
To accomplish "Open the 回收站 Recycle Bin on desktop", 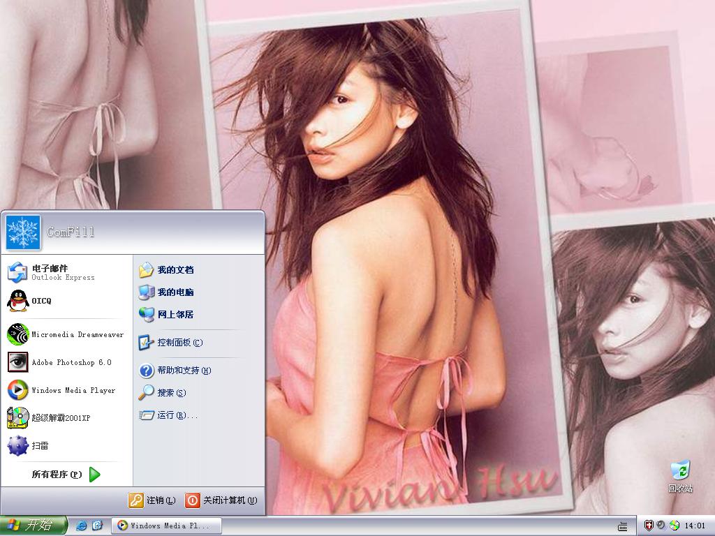I will 680,476.
